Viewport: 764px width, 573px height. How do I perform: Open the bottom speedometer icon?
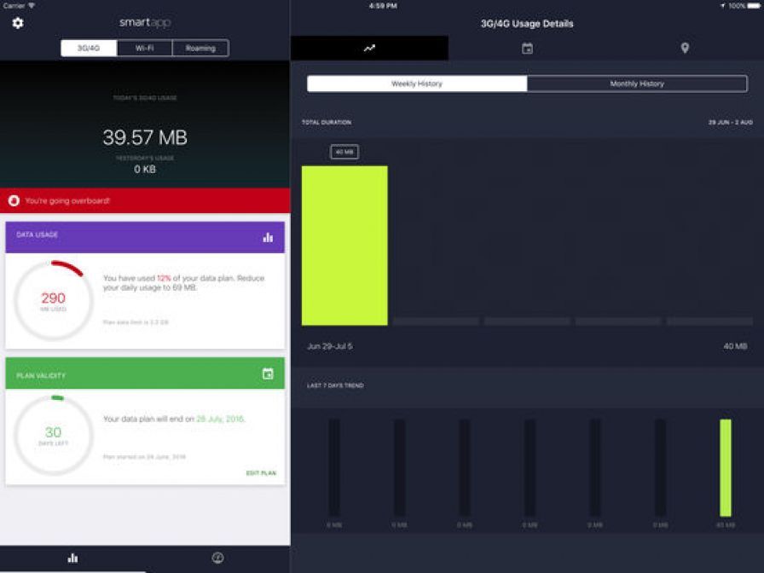click(x=217, y=558)
